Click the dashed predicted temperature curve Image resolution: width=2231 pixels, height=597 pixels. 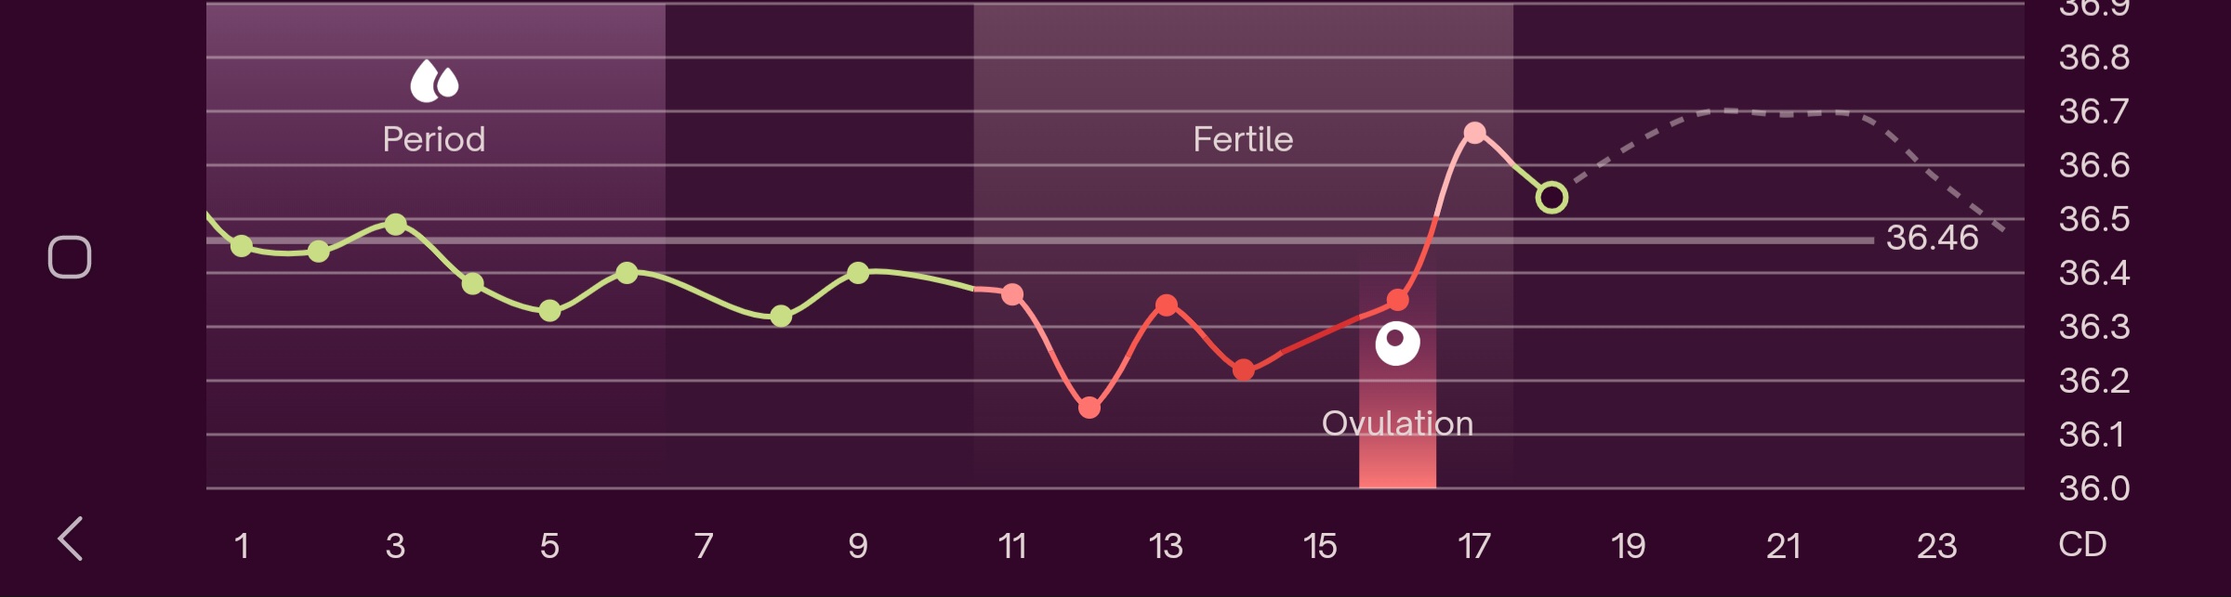pos(1785,114)
